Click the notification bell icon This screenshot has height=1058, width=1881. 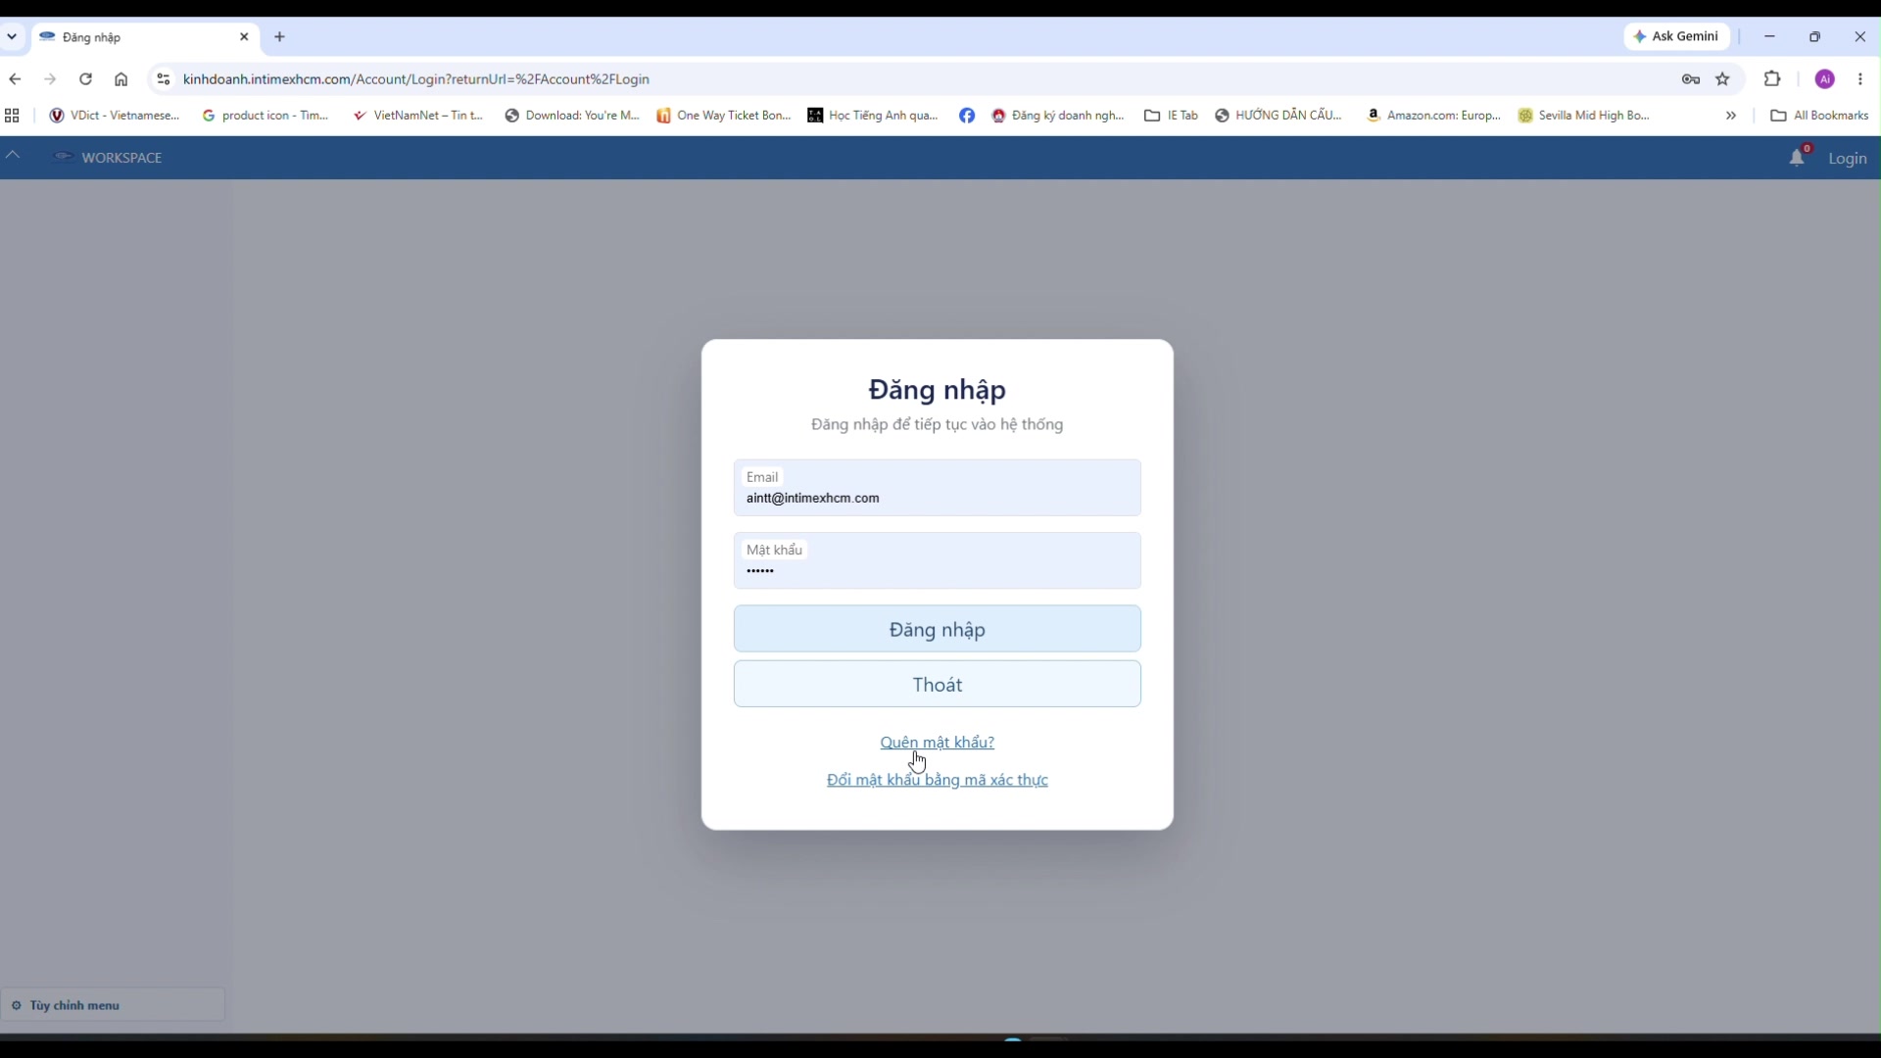coord(1797,158)
